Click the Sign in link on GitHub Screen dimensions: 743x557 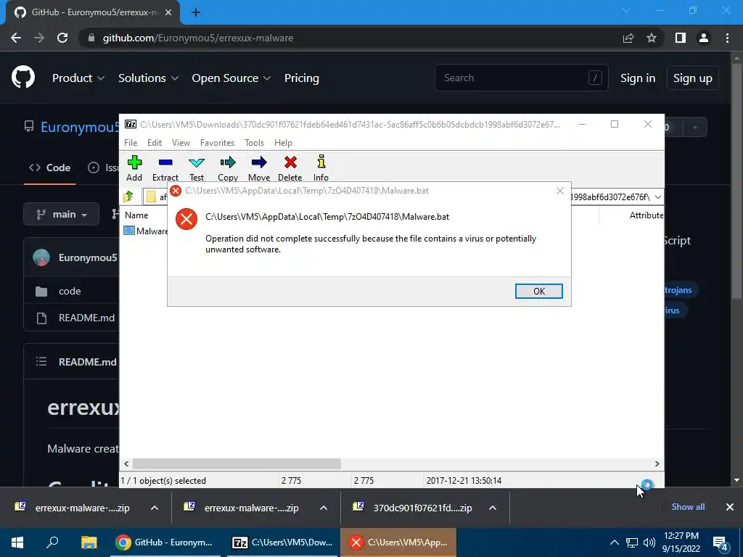[x=638, y=78]
